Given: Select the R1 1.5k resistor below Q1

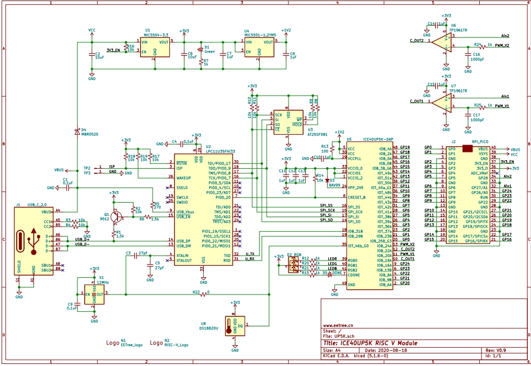Looking at the screenshot, I should tap(113, 234).
